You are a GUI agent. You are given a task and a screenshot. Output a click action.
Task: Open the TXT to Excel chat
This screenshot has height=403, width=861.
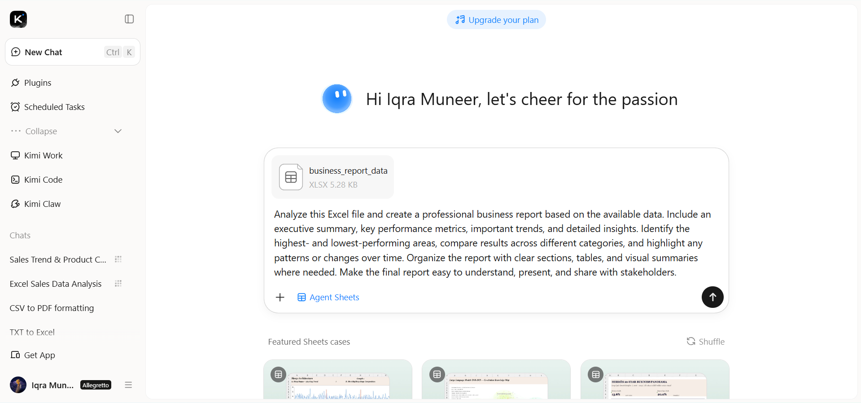(x=32, y=332)
